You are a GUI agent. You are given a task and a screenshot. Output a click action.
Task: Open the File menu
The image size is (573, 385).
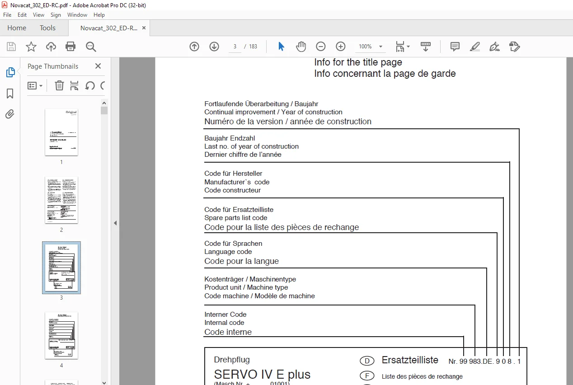point(7,15)
